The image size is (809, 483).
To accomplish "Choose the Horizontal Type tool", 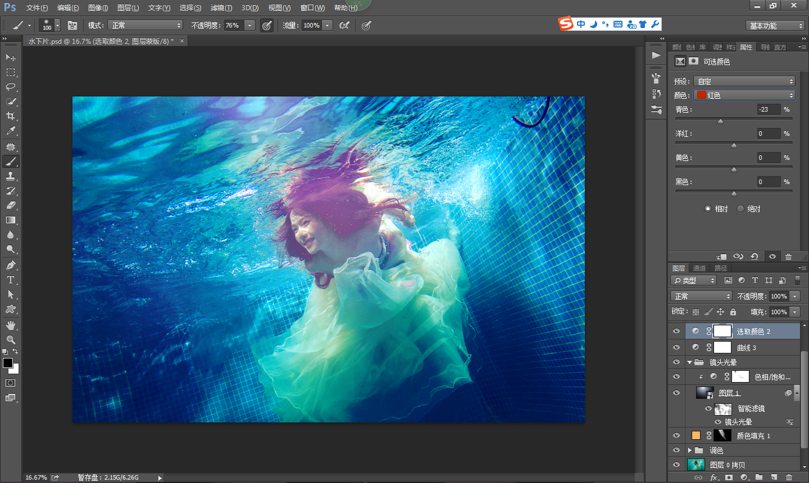I will 10,280.
